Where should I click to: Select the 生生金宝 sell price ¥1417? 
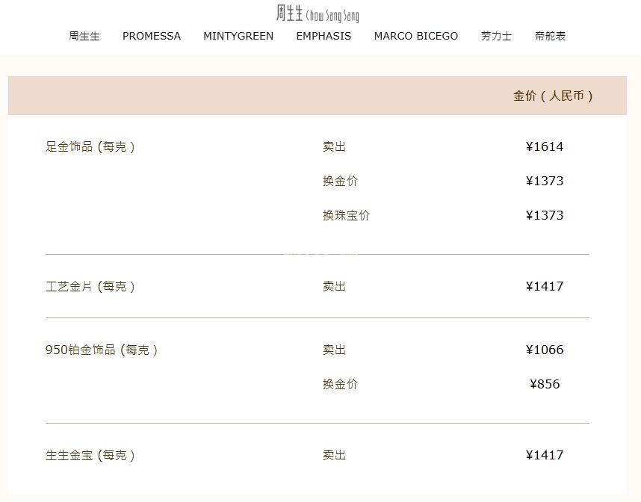point(545,456)
